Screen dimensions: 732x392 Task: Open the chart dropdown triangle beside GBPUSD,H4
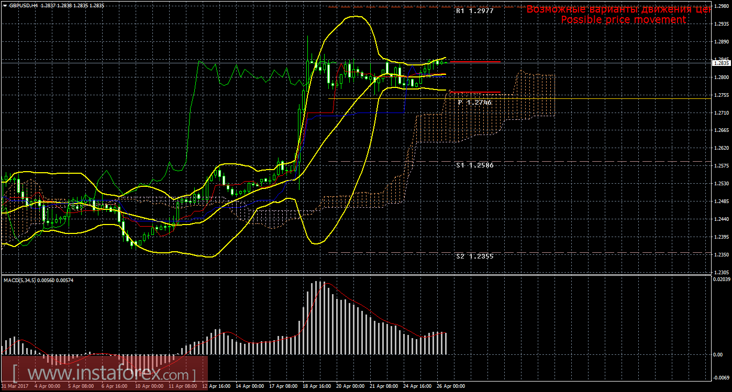5,5
